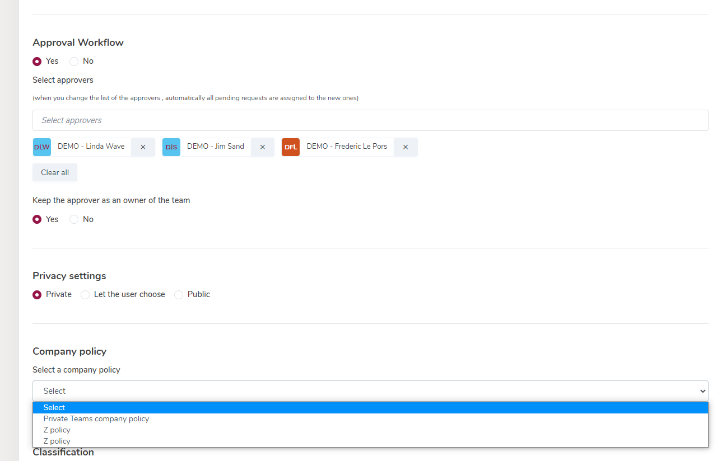This screenshot has width=722, height=461.
Task: Click the Select a company policy label
Action: [76, 370]
